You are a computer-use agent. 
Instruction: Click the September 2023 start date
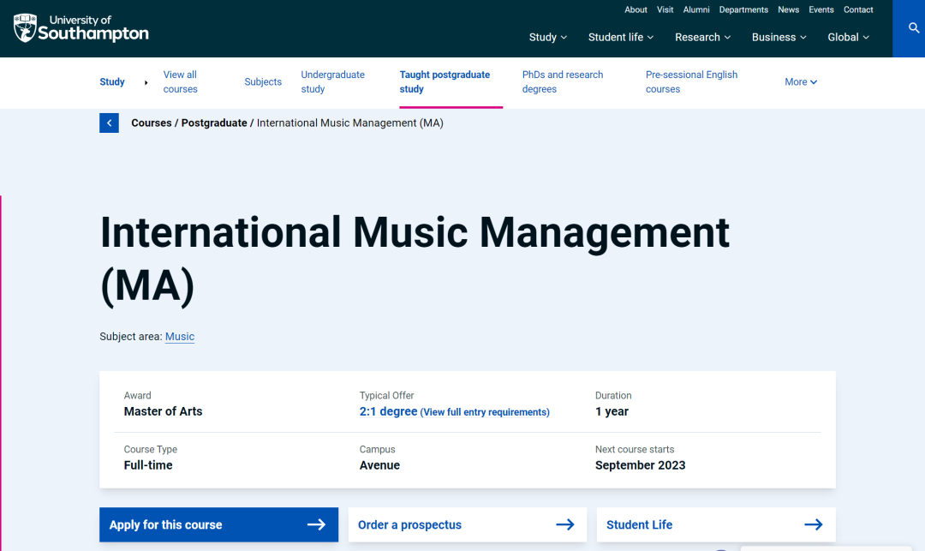coord(640,464)
